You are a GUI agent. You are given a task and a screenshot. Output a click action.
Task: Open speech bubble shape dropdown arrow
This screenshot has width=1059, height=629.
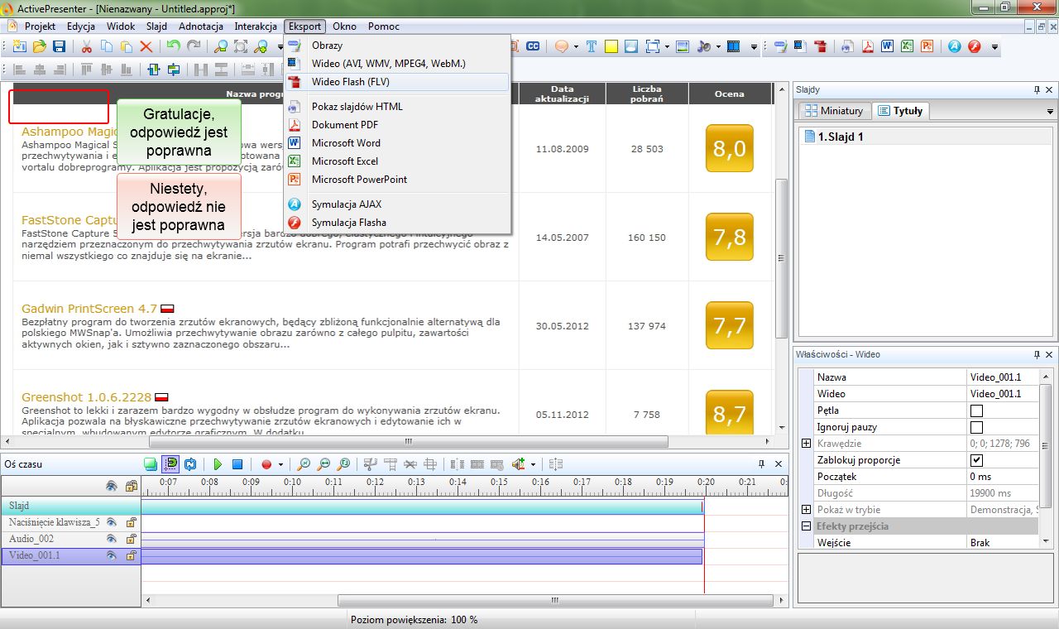(x=575, y=47)
